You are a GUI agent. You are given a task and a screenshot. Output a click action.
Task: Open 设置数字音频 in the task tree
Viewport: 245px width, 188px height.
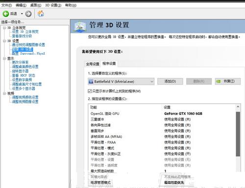[22, 80]
